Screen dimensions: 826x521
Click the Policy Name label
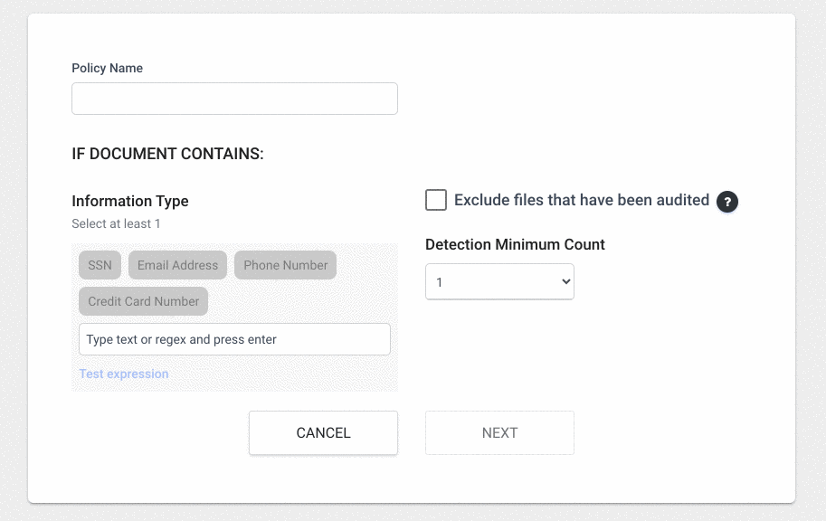[107, 68]
